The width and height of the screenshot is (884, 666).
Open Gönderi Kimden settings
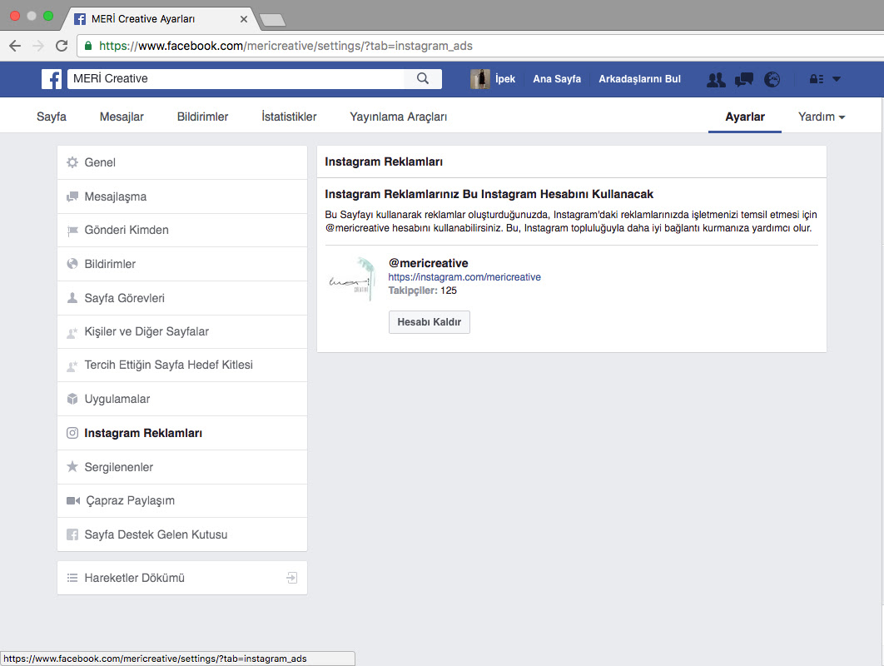[x=182, y=230]
